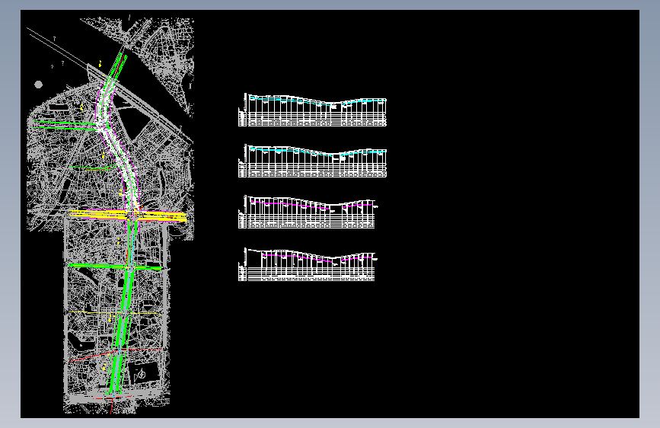Select the third profile chart with magenta line

pyautogui.click(x=308, y=212)
